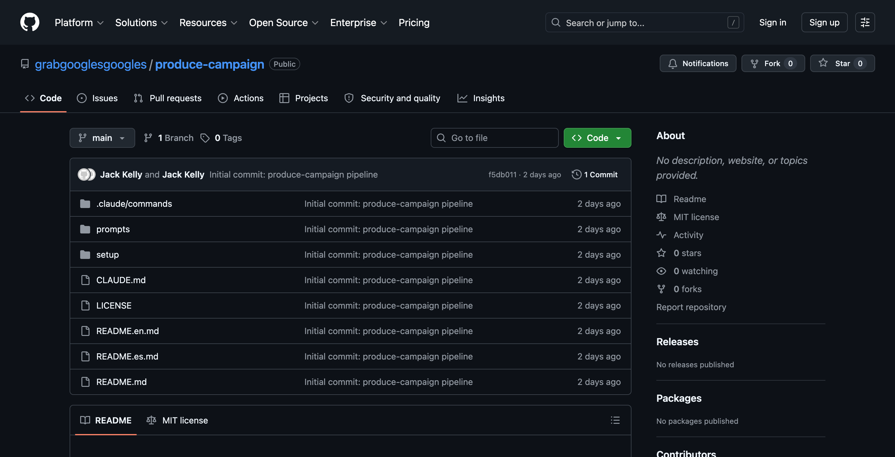Image resolution: width=895 pixels, height=457 pixels.
Task: Click the branch icon next to 1 Branch
Action: tap(148, 138)
